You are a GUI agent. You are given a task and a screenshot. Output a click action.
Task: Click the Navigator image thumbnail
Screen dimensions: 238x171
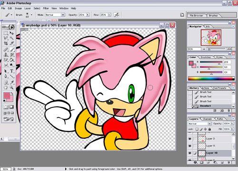pyautogui.click(x=211, y=38)
